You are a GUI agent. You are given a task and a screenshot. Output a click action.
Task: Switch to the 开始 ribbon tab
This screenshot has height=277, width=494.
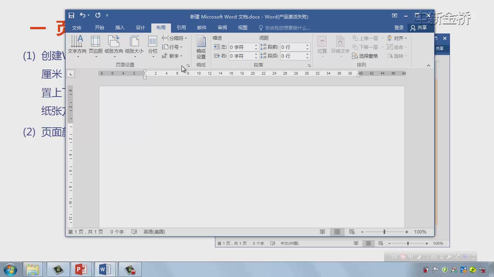pyautogui.click(x=99, y=28)
